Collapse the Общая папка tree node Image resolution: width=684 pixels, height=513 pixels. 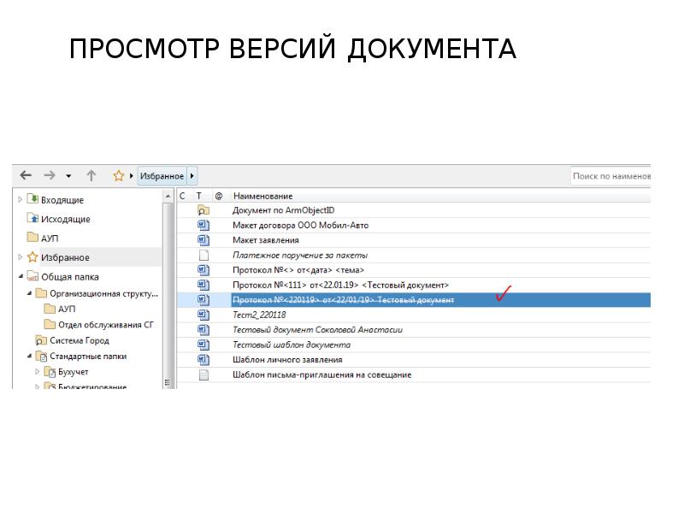tap(21, 277)
